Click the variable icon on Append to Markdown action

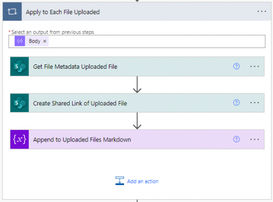click(20, 139)
